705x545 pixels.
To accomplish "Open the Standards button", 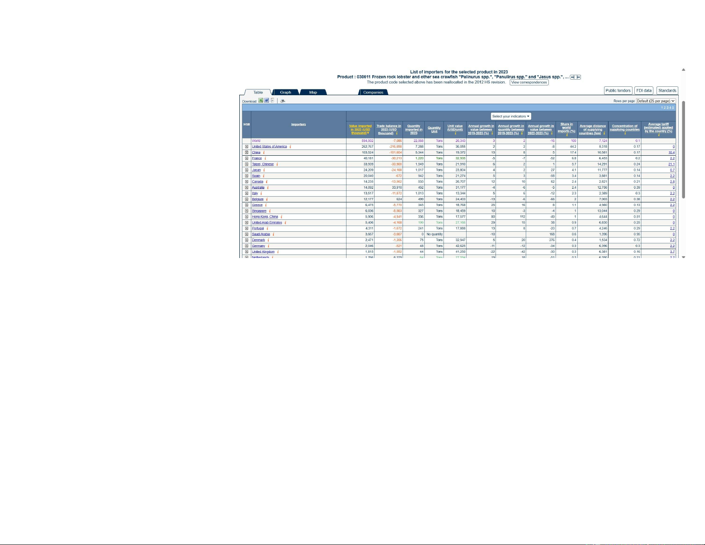I will click(x=667, y=90).
